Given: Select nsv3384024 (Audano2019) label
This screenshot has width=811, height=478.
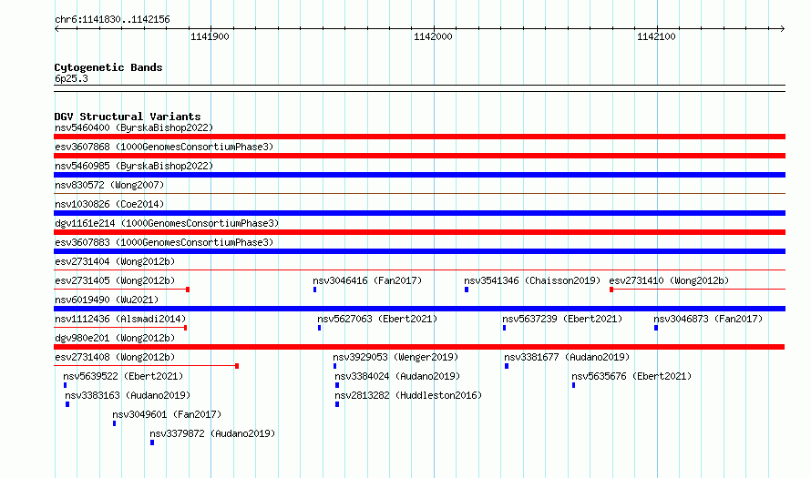Looking at the screenshot, I should (x=397, y=376).
